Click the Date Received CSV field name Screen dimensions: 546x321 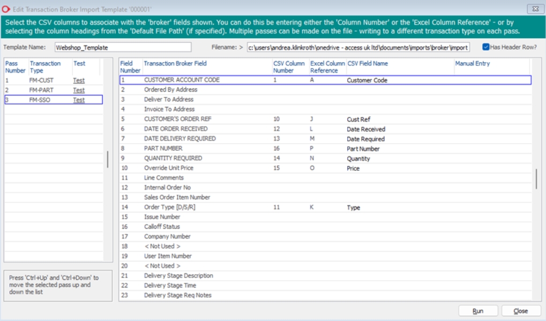(366, 129)
